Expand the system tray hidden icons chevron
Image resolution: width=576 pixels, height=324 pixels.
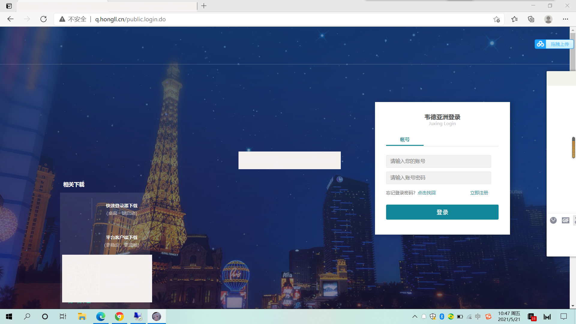click(x=415, y=316)
